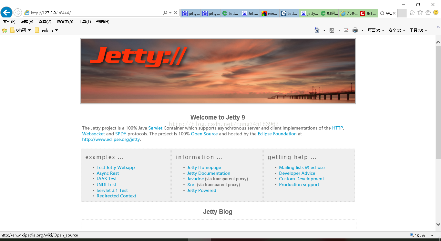
Task: Open the Production support link
Action: click(299, 184)
